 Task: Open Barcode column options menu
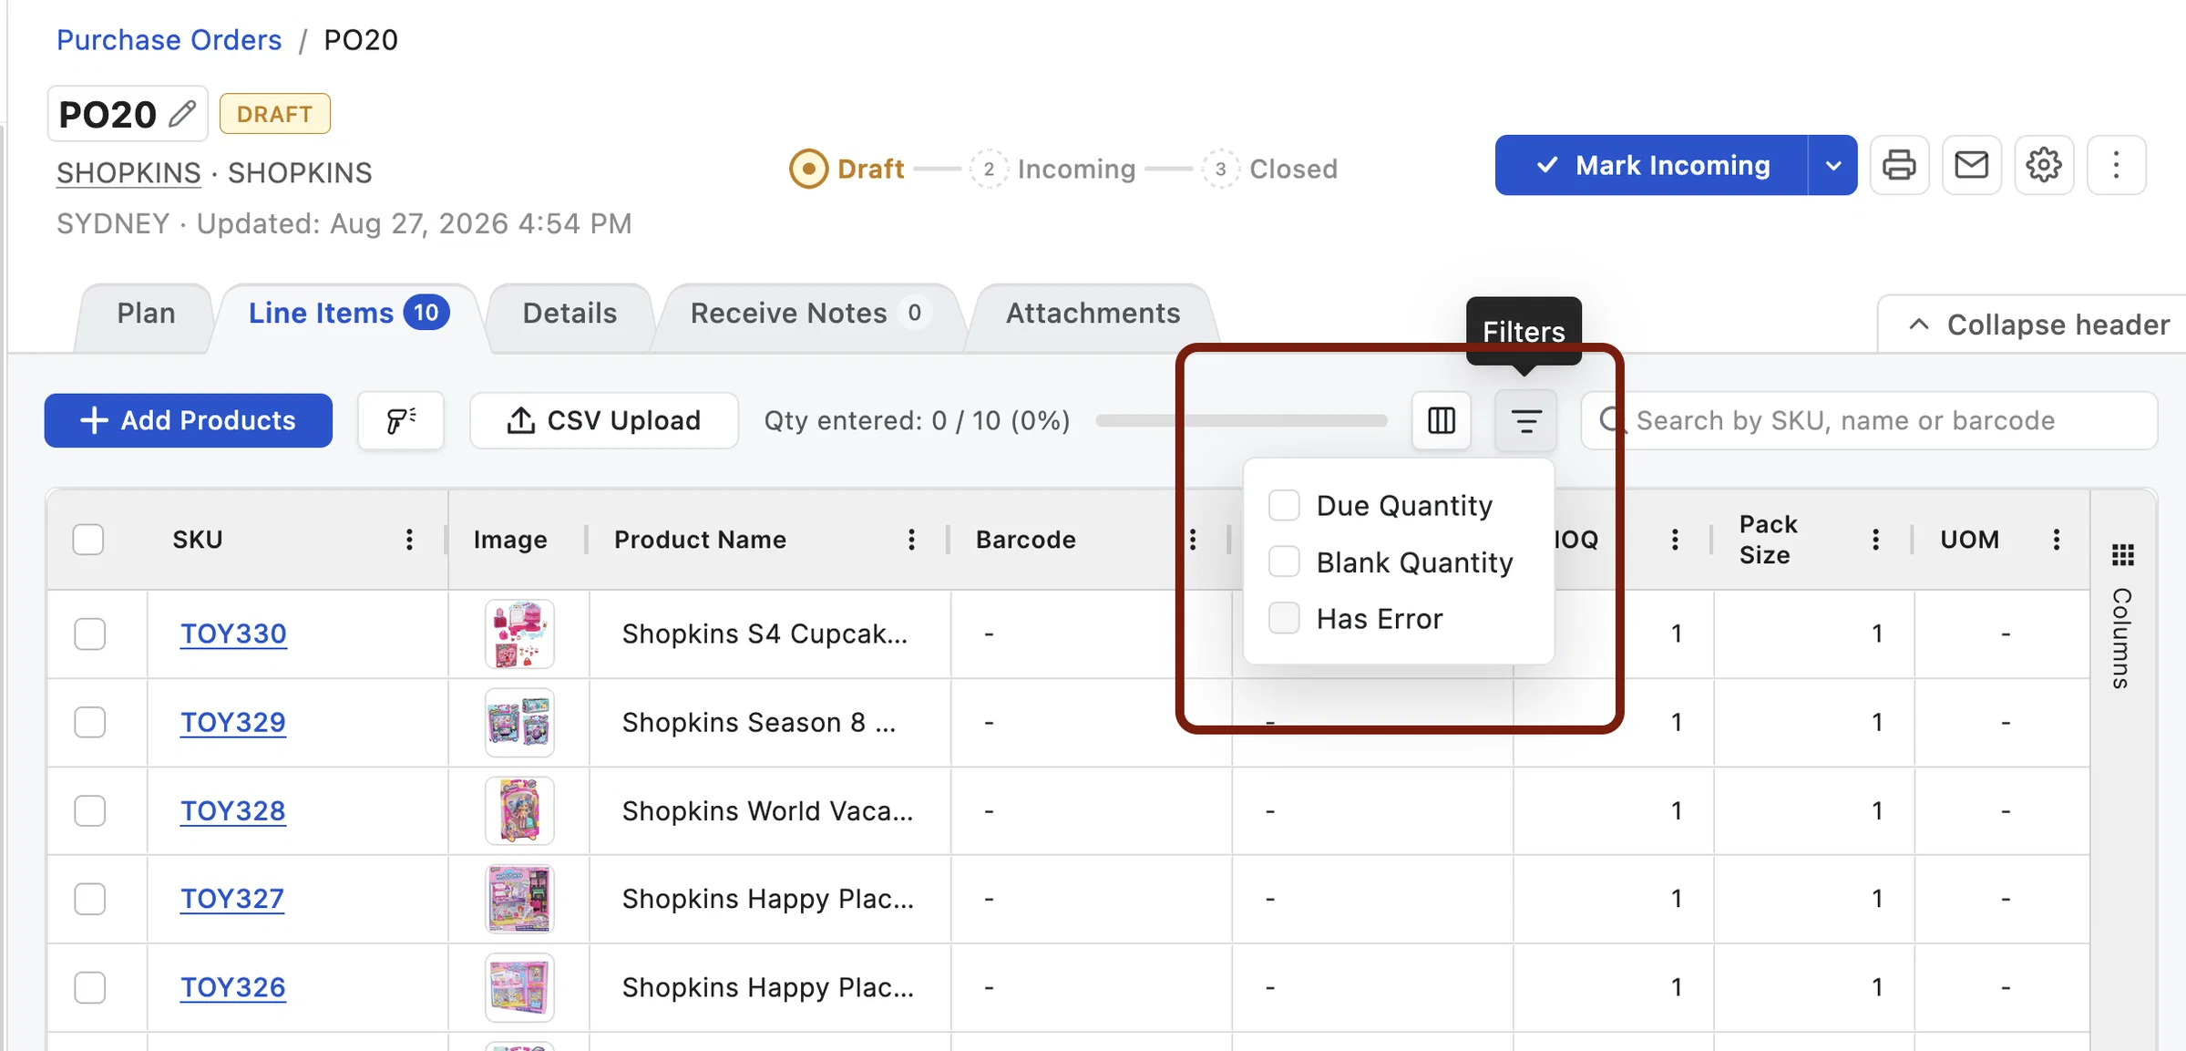click(x=1192, y=540)
